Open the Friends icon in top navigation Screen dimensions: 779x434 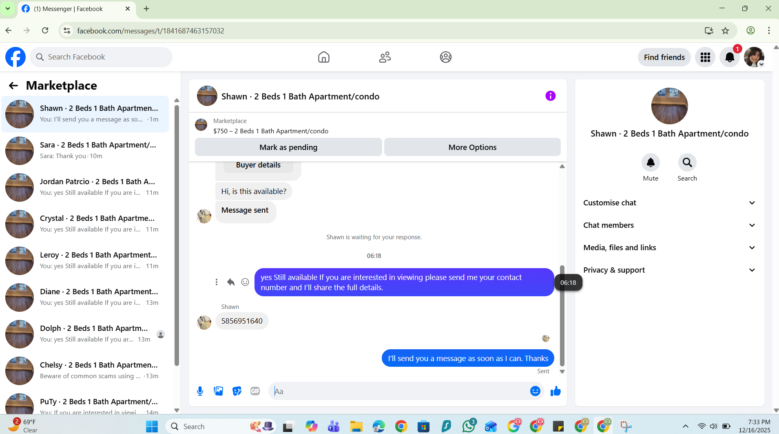coord(385,57)
